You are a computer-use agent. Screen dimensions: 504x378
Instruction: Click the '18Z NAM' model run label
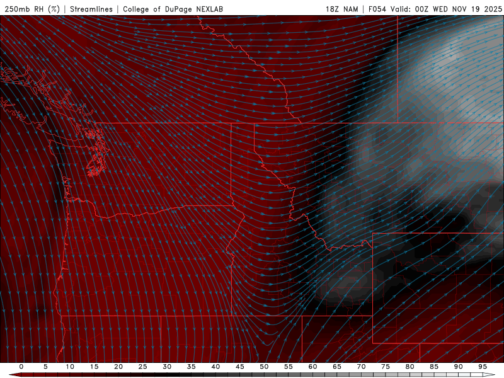coord(342,9)
